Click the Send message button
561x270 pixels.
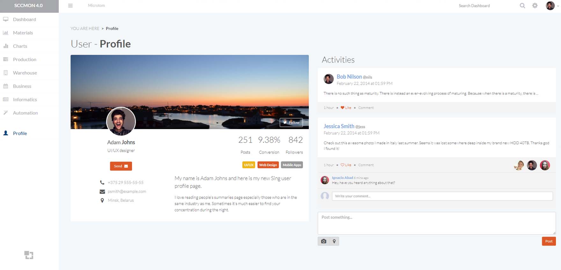click(121, 166)
